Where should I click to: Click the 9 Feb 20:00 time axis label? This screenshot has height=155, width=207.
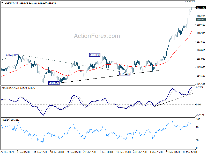click(x=106, y=152)
